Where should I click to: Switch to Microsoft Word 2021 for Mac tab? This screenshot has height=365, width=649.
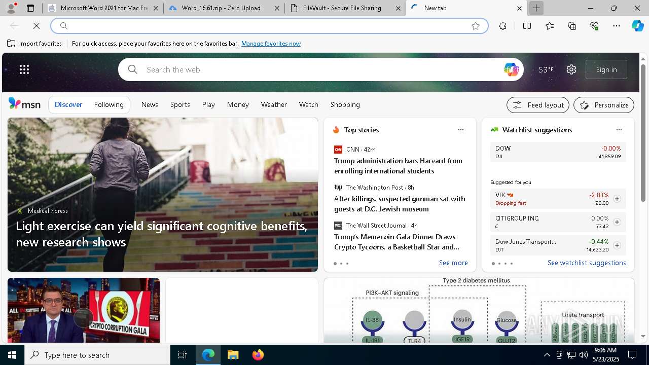103,8
